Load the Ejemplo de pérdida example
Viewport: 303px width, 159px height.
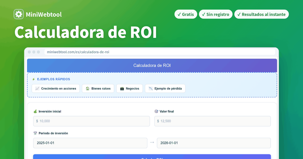[165, 89]
